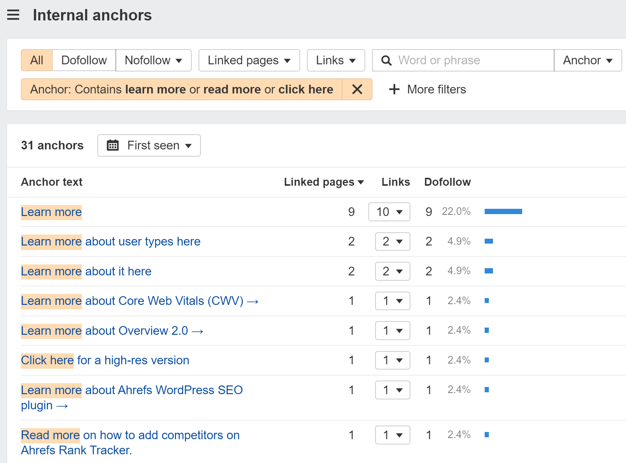The image size is (626, 463).
Task: Click the plus icon next to More filters
Action: pyautogui.click(x=394, y=89)
